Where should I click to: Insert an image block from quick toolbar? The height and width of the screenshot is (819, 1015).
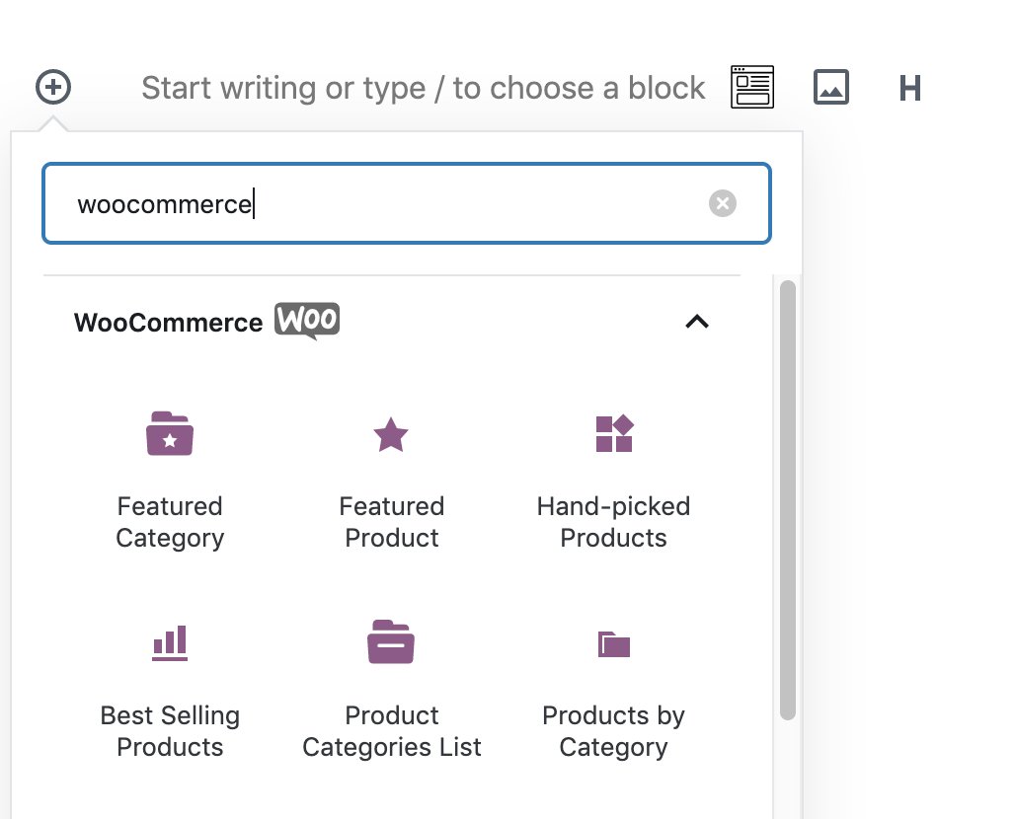click(831, 87)
